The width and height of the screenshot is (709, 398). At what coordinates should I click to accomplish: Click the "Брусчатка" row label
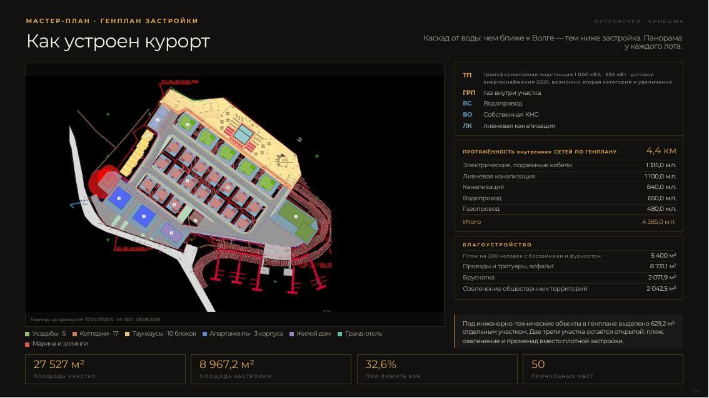click(478, 278)
